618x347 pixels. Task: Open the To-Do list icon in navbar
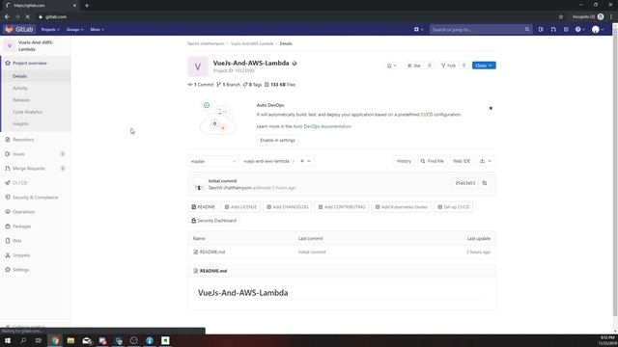pos(566,30)
